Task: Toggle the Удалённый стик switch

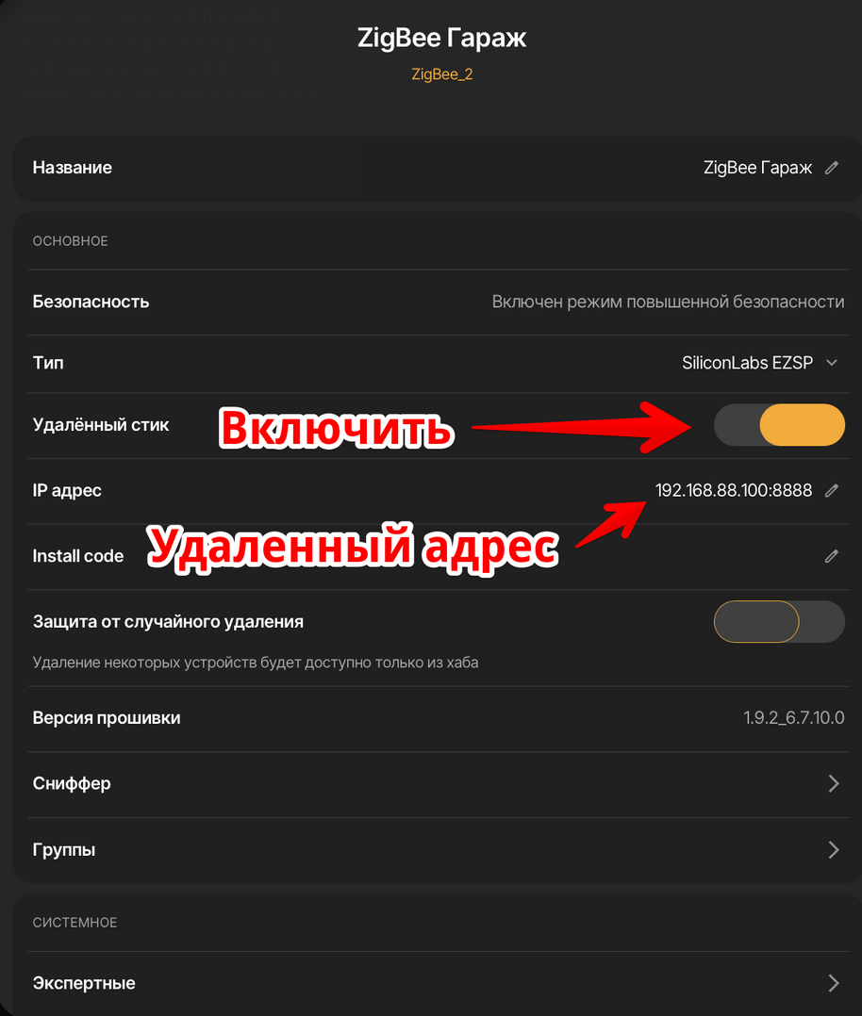Action: pyautogui.click(x=779, y=425)
